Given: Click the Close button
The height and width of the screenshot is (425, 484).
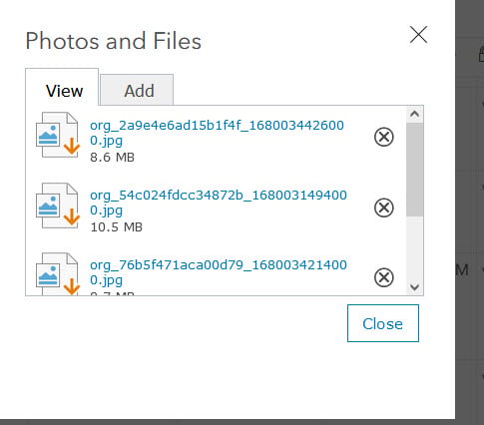Looking at the screenshot, I should pos(383,323).
